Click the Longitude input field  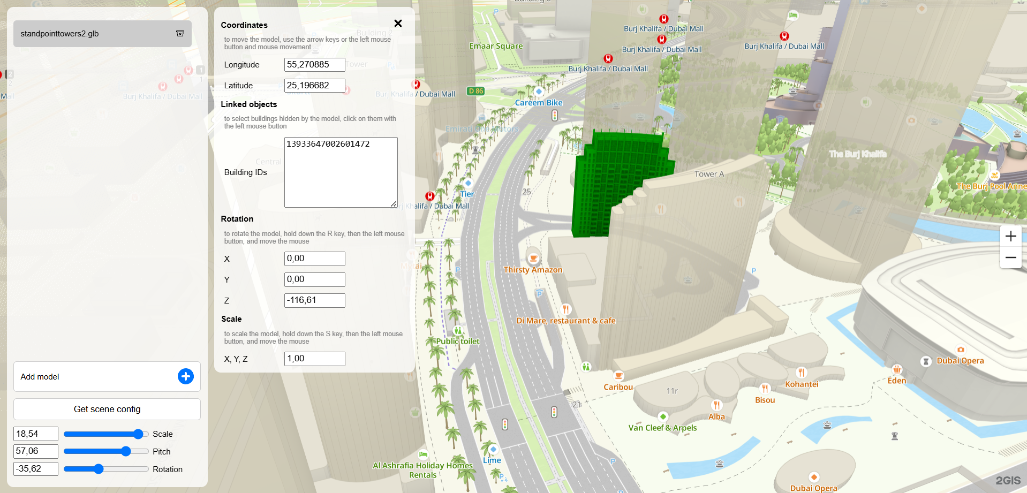point(314,65)
